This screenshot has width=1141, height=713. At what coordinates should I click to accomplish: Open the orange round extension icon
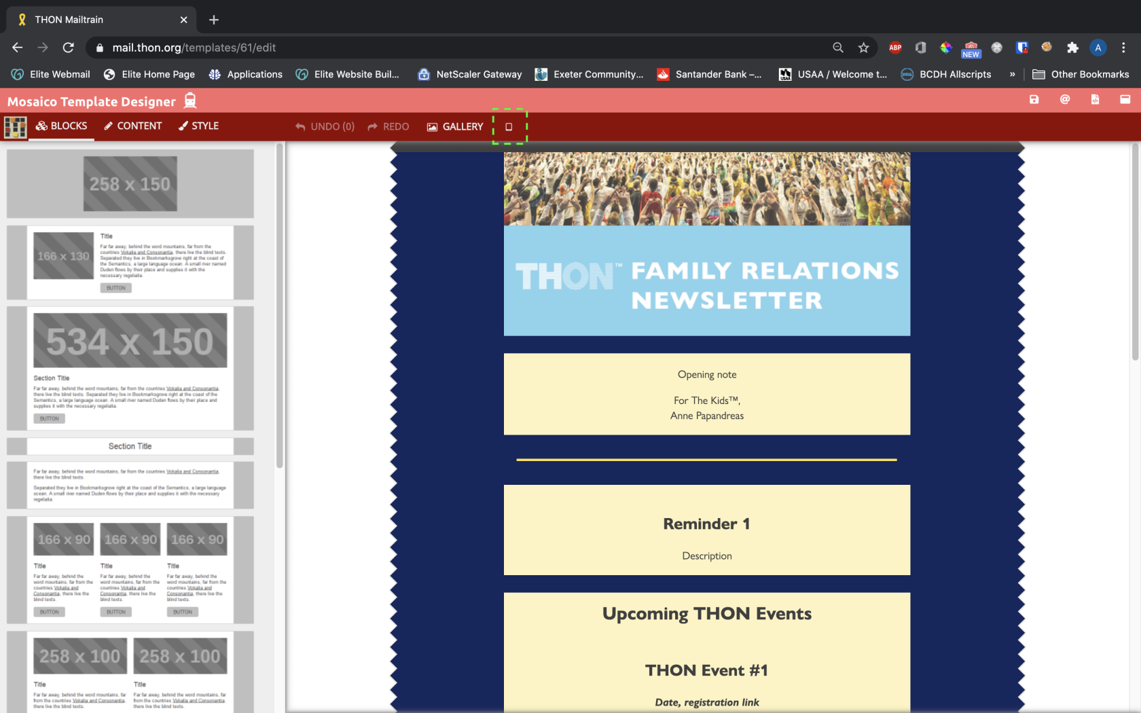(x=1047, y=48)
